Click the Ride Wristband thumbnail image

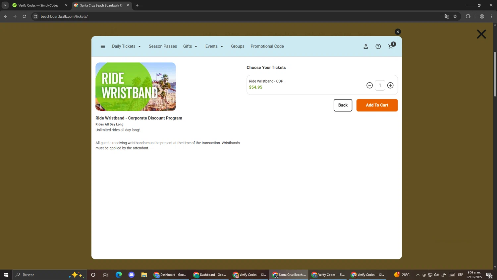136,87
